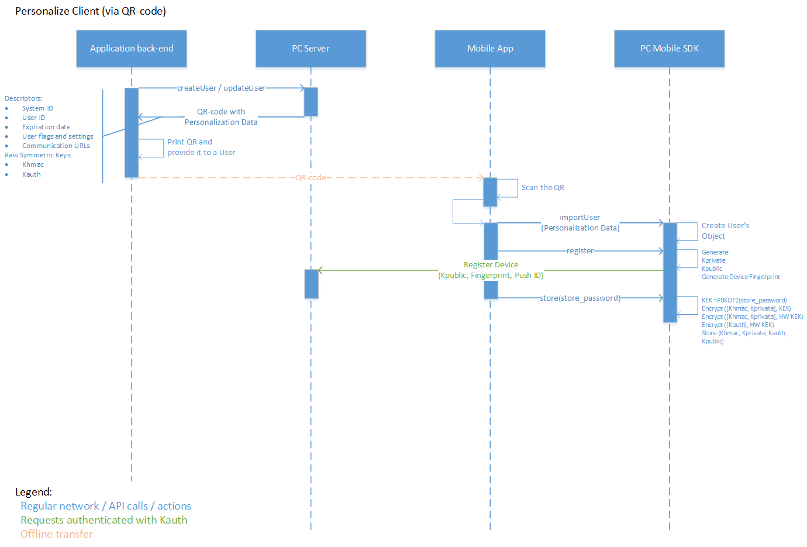Click the 'Legend:' heading
The height and width of the screenshot is (547, 807).
33,492
